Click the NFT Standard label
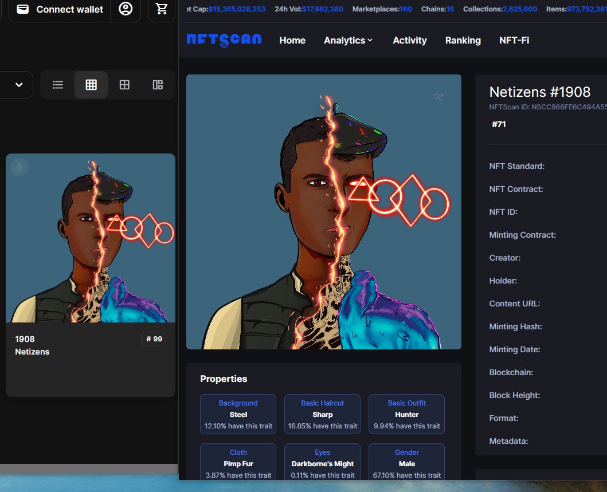The width and height of the screenshot is (607, 492). click(x=517, y=166)
